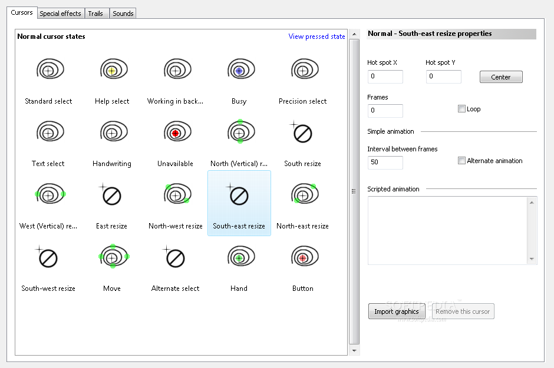
Task: Click the cursor list scrollbar up arrow
Action: click(354, 34)
